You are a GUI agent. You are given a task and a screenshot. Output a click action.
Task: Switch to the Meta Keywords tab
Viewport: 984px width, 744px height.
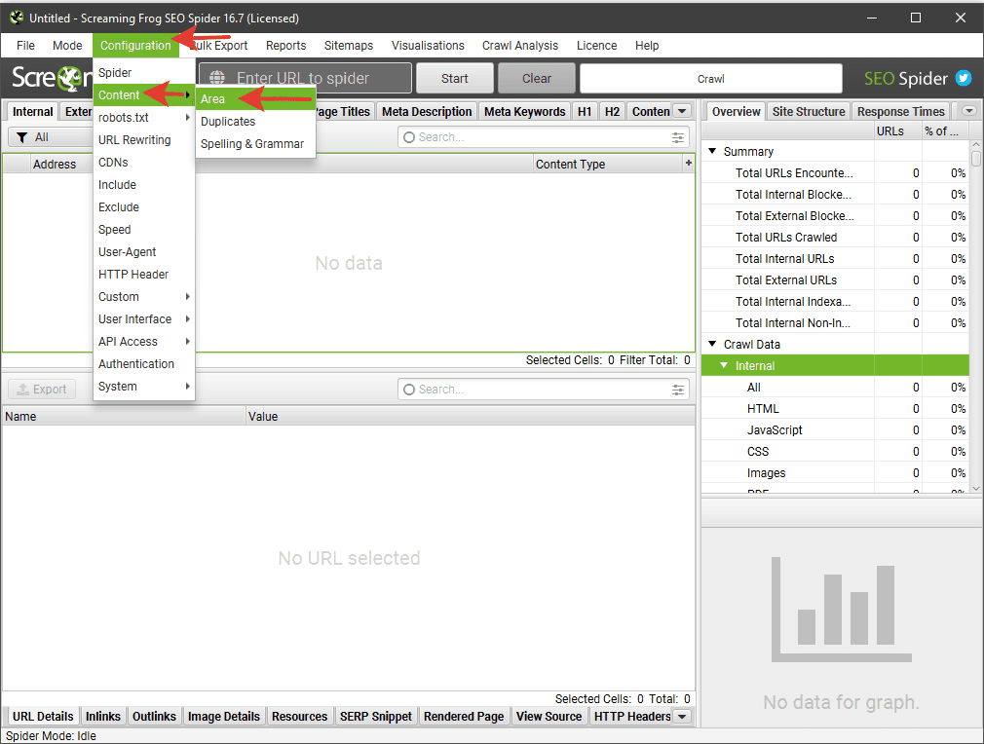coord(524,111)
